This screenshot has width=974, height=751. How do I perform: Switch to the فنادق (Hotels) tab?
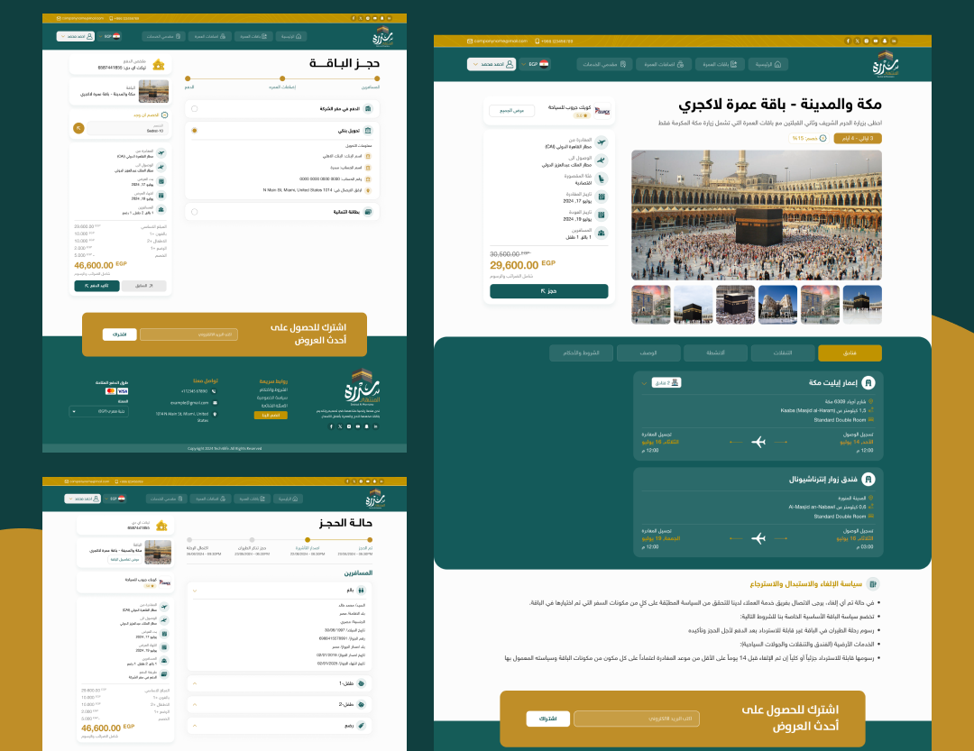[x=850, y=353]
